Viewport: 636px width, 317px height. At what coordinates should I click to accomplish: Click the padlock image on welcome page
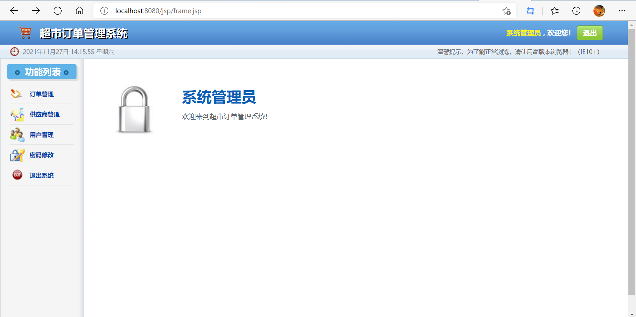(x=134, y=109)
